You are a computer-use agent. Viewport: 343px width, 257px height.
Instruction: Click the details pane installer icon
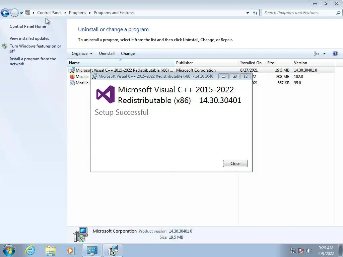(x=81, y=235)
